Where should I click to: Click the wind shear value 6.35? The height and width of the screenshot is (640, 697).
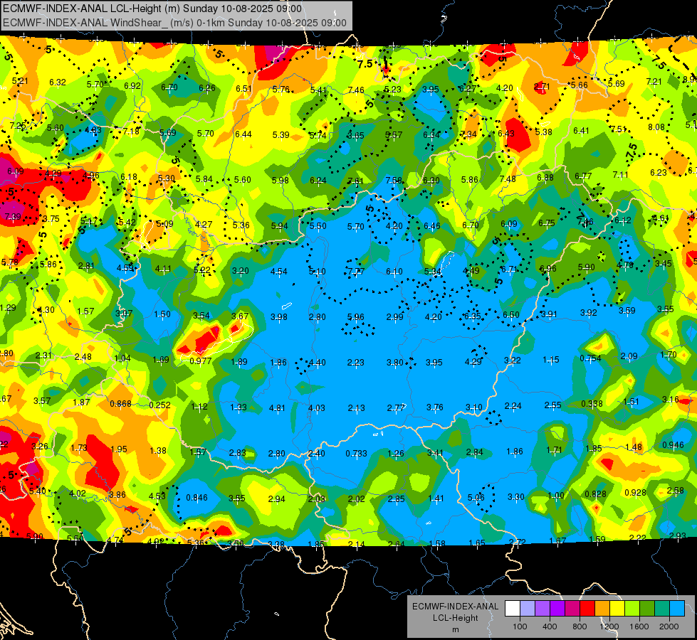pos(473,316)
